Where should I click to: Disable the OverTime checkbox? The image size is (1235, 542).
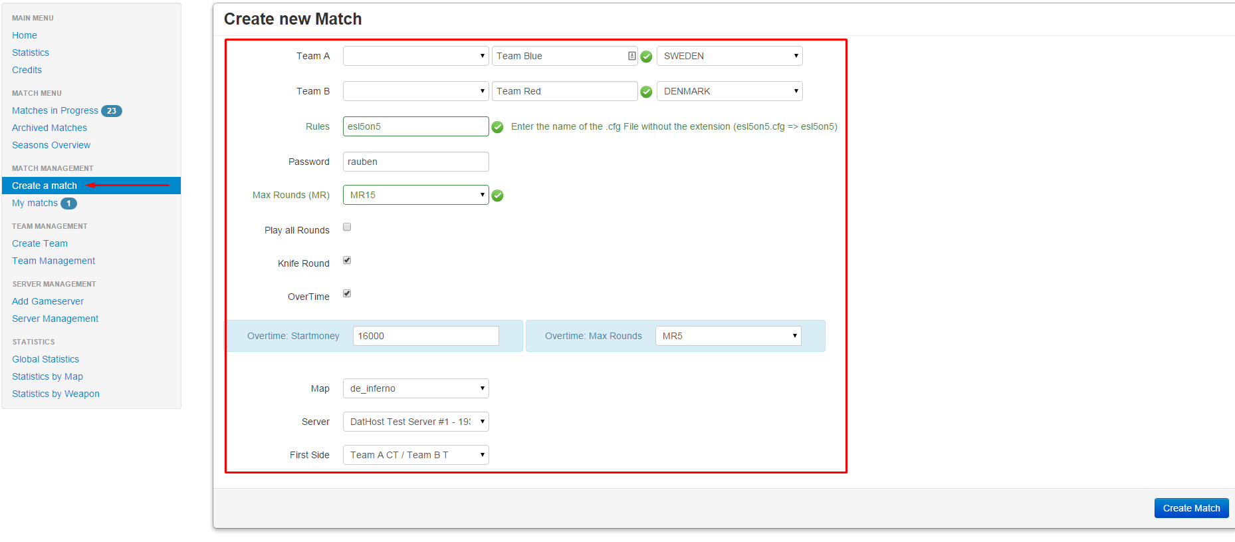(x=347, y=294)
